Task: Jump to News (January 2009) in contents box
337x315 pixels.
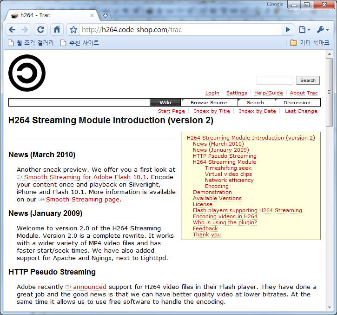Action: pos(221,150)
